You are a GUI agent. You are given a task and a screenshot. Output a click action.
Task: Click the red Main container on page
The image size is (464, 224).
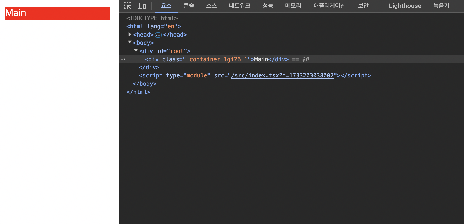(x=58, y=13)
